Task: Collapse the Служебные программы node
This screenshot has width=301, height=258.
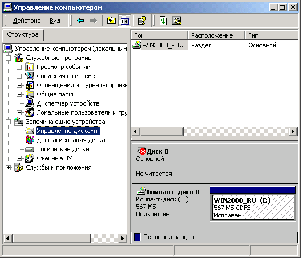Action: point(8,58)
